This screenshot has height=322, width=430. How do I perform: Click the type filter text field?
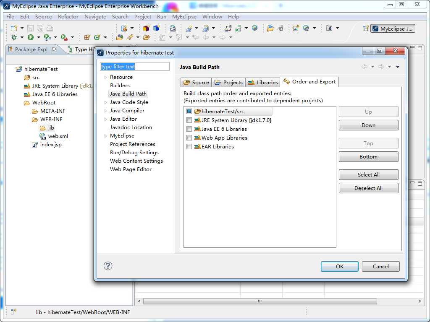[x=135, y=67]
